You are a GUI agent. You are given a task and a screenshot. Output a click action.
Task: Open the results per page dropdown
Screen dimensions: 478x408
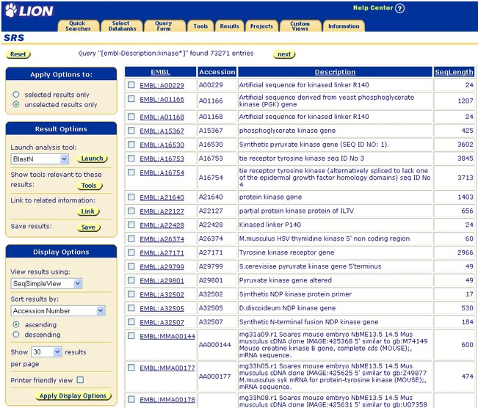(47, 352)
